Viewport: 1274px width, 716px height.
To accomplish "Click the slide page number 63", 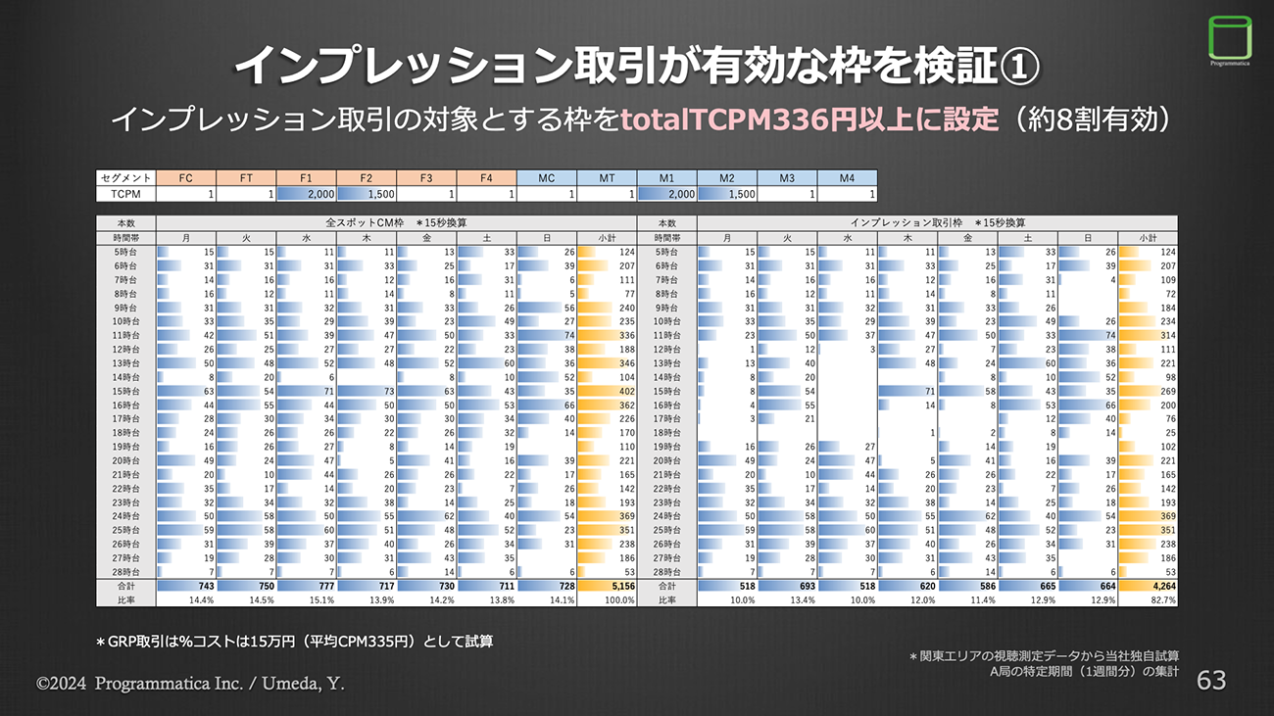I will click(1211, 681).
